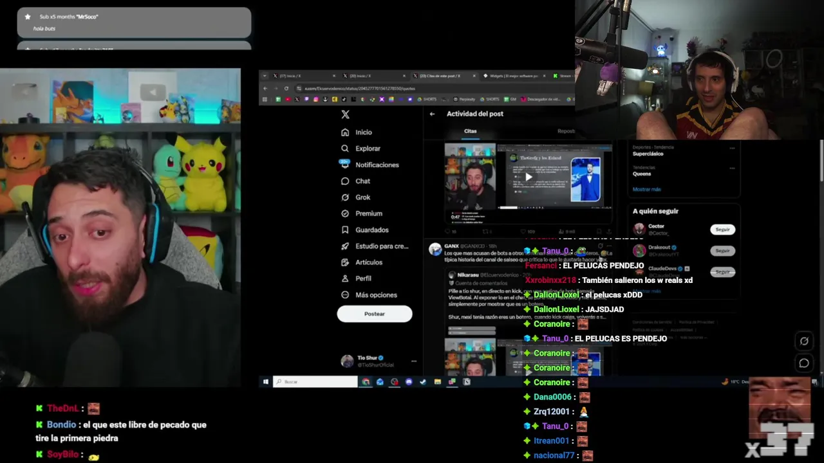Open Superclásico trend
824x463 pixels.
(x=648, y=154)
